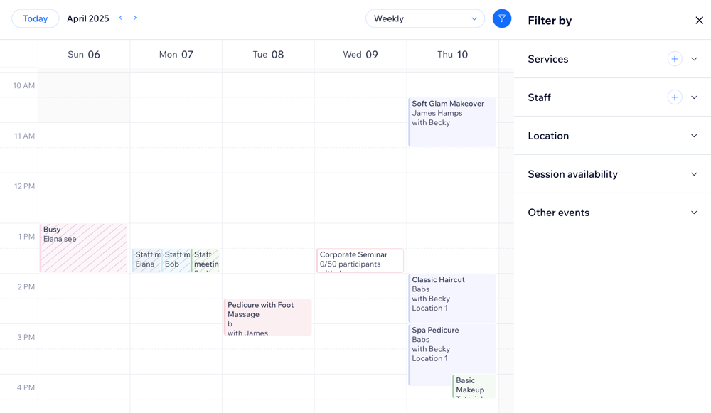Open Pedicure with Foot Massage appointment
Screen dimensions: 711x413
coord(268,316)
